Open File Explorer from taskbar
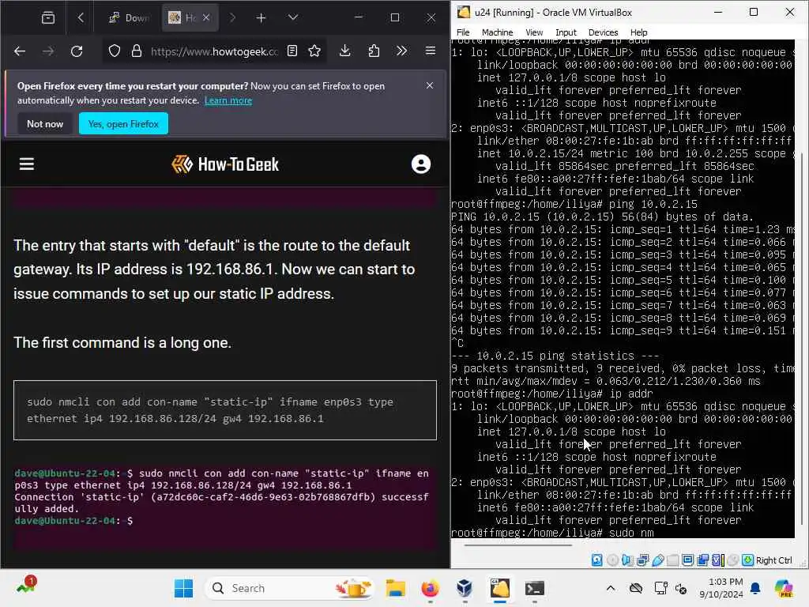Screen dimensions: 809x607 click(396, 588)
